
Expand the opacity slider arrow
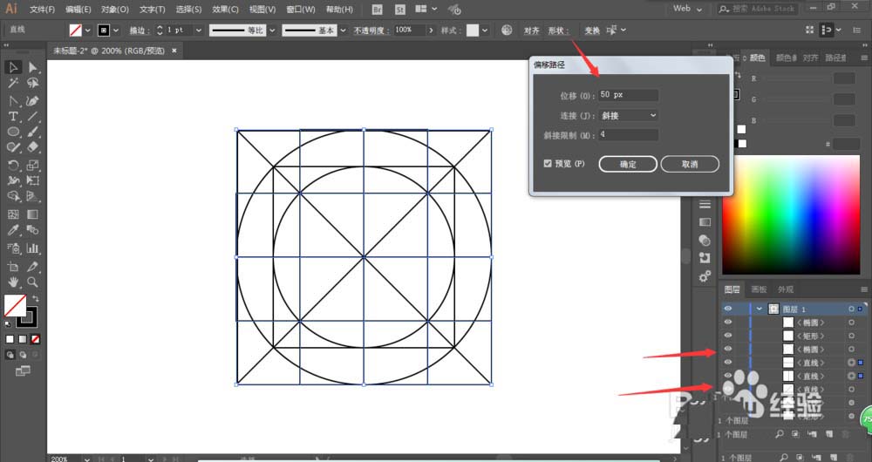click(431, 30)
